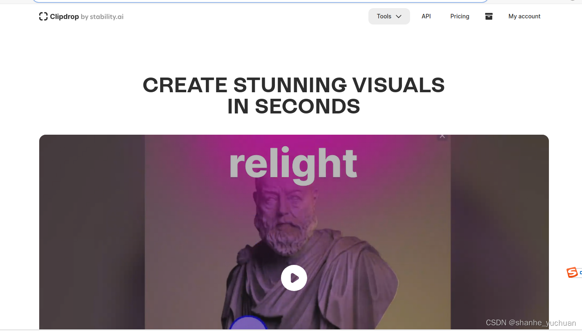Open the archive box icon

click(x=488, y=16)
